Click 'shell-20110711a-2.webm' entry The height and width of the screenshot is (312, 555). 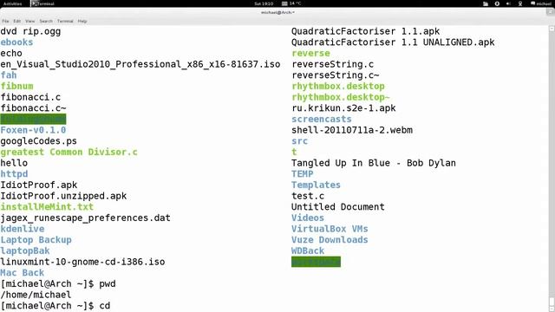tap(352, 130)
